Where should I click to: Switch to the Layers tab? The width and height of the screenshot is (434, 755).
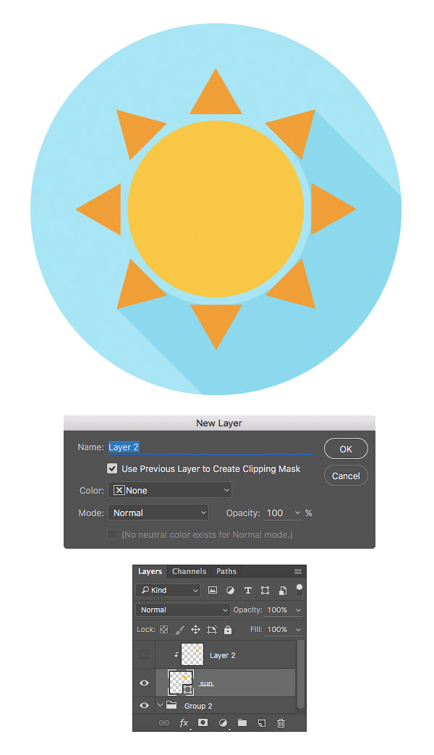pos(150,571)
